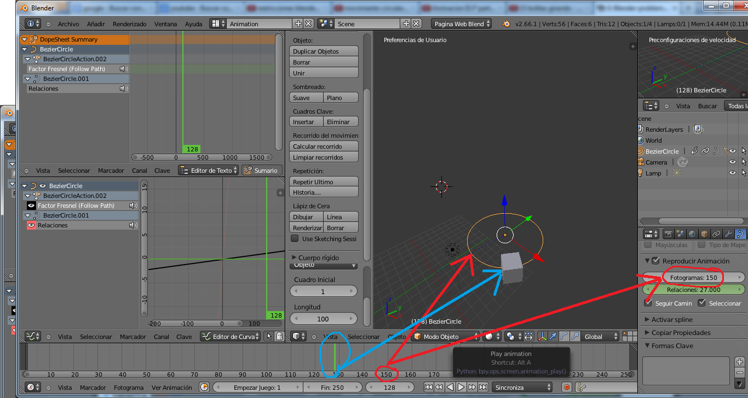Select the rotate manipulator icon
Image resolution: width=748 pixels, height=398 pixels.
click(564, 337)
